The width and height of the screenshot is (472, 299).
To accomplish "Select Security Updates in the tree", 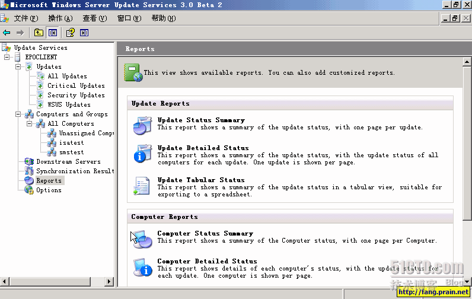I will [x=76, y=95].
